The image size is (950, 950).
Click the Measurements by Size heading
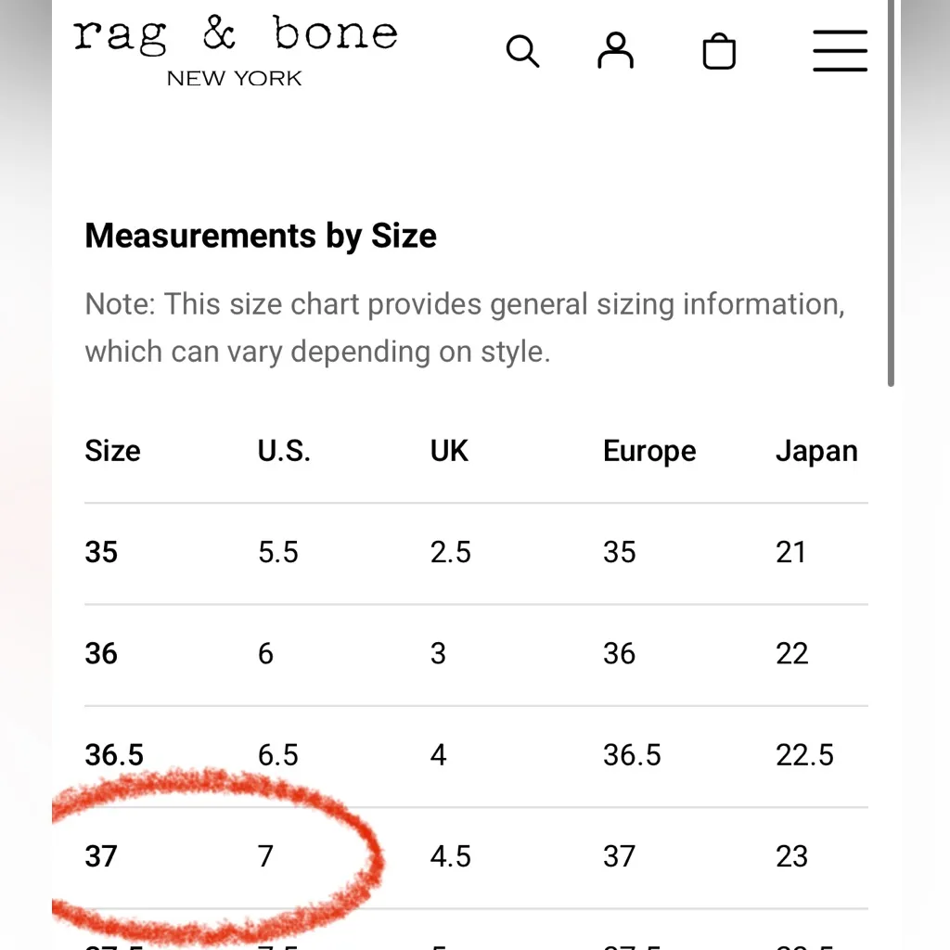coord(261,237)
